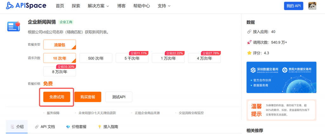
Task: Click the 购买套餐 button
Action: point(88,97)
